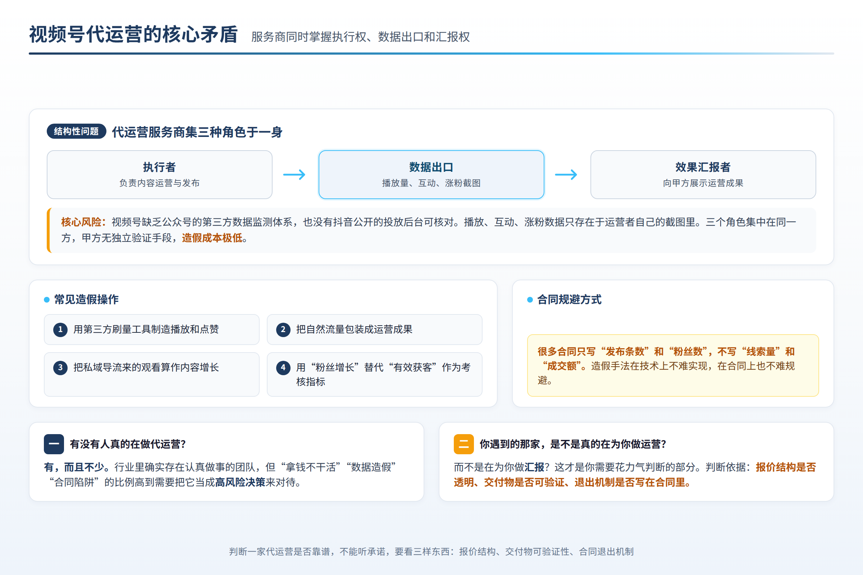Click the title 视频号代运营的核心矛盾

(133, 34)
